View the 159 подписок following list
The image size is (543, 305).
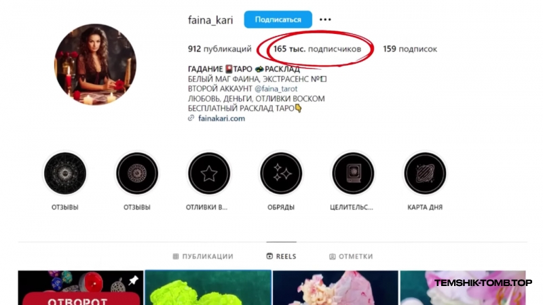(x=410, y=49)
